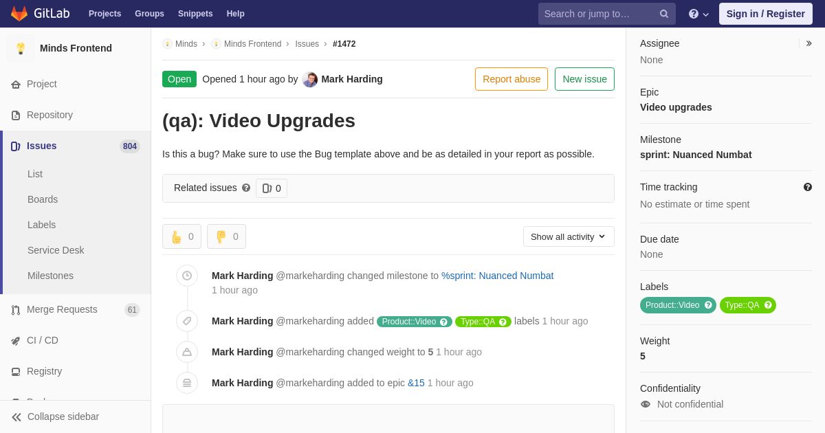Click Video upgrades epic in sidebar
Viewport: 825px width, 433px height.
pyautogui.click(x=676, y=107)
